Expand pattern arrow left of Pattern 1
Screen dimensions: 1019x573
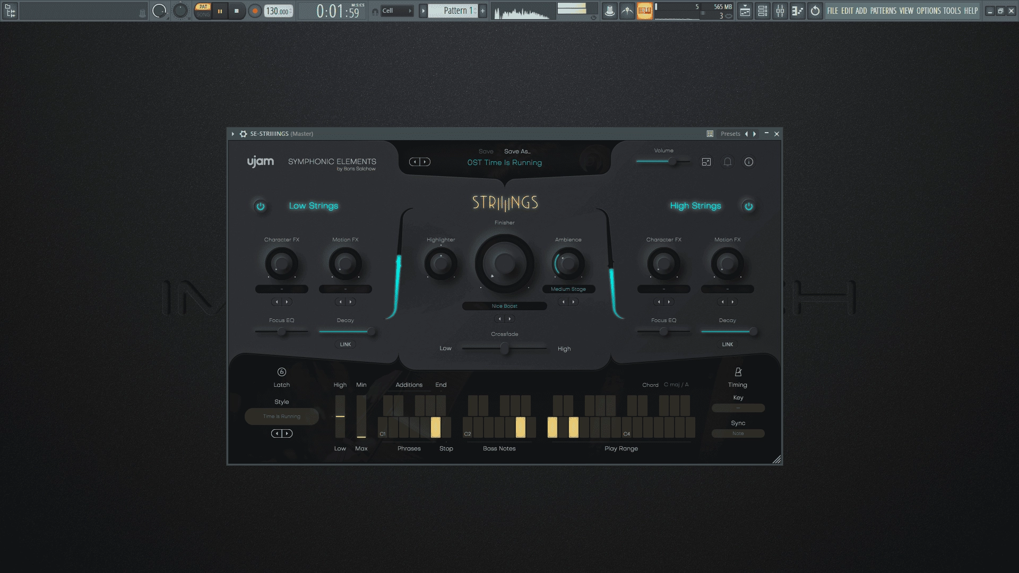[423, 11]
